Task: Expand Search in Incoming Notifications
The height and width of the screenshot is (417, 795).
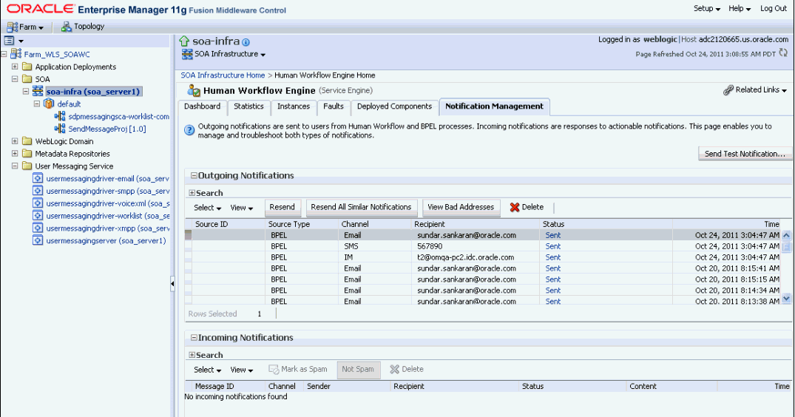Action: pos(192,355)
